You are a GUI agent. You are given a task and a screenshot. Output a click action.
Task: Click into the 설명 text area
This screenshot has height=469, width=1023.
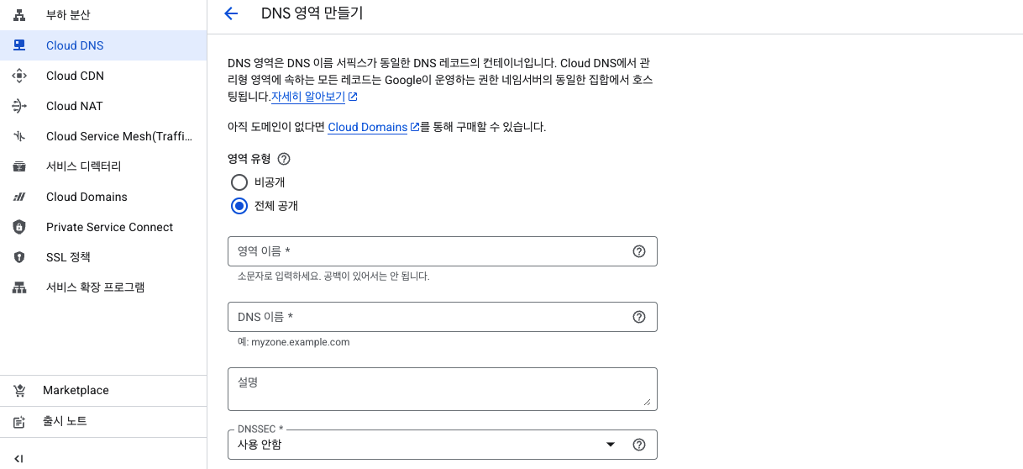(x=442, y=389)
